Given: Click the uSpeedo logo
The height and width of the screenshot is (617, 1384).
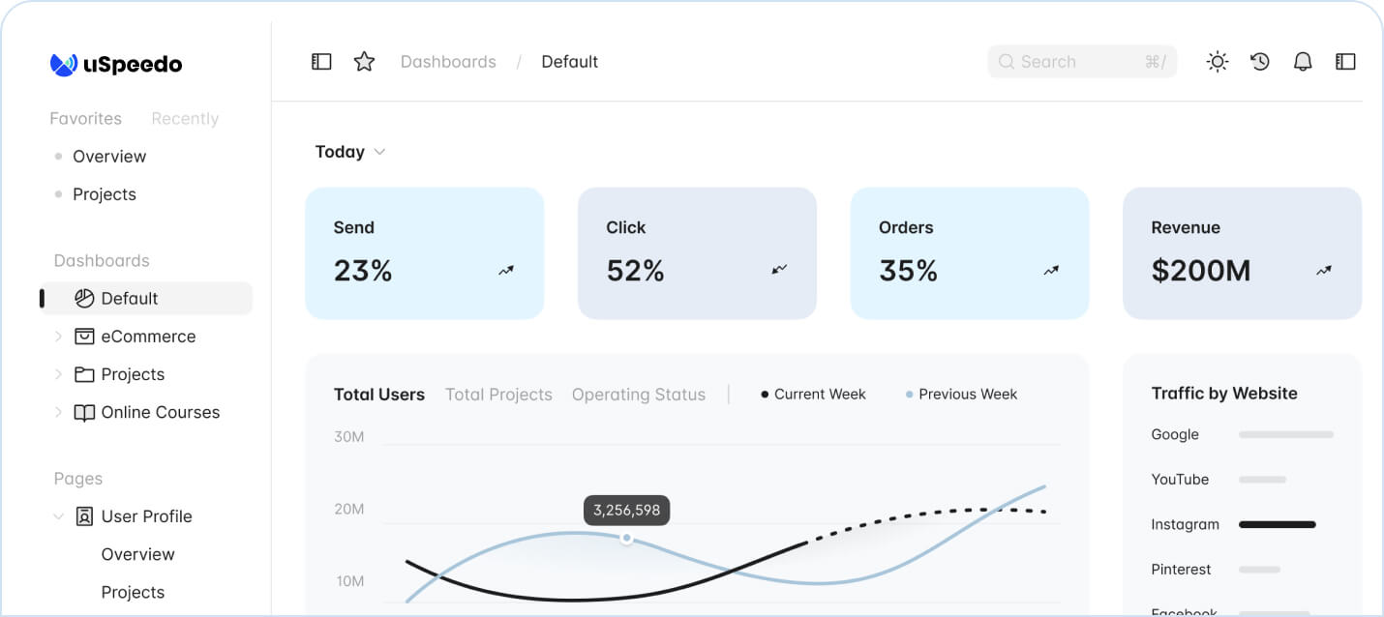Looking at the screenshot, I should pos(116,65).
